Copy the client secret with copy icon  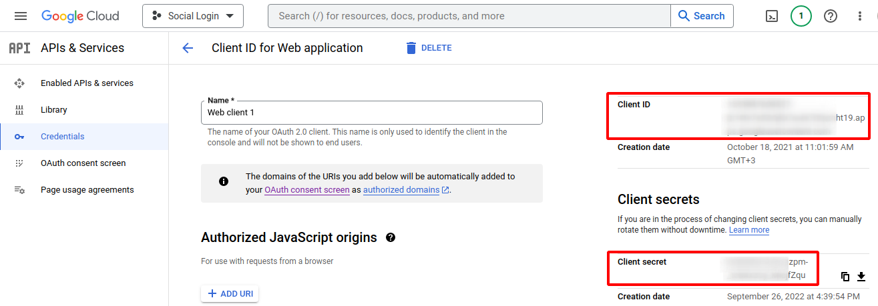pos(845,277)
